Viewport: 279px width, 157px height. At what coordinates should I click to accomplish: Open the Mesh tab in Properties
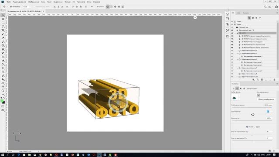pos(234,89)
